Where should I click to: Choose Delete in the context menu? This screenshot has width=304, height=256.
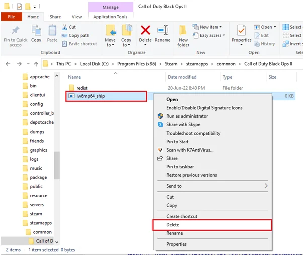pyautogui.click(x=212, y=225)
